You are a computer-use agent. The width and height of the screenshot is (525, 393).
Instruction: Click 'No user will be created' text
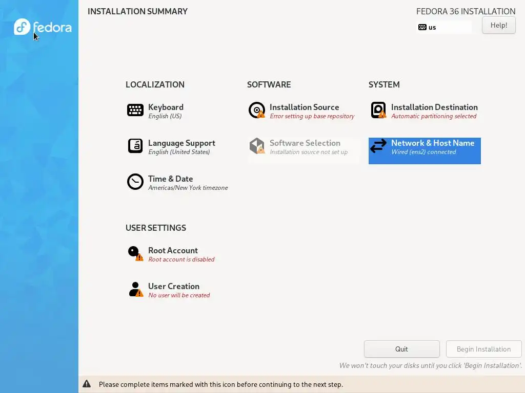(179, 295)
